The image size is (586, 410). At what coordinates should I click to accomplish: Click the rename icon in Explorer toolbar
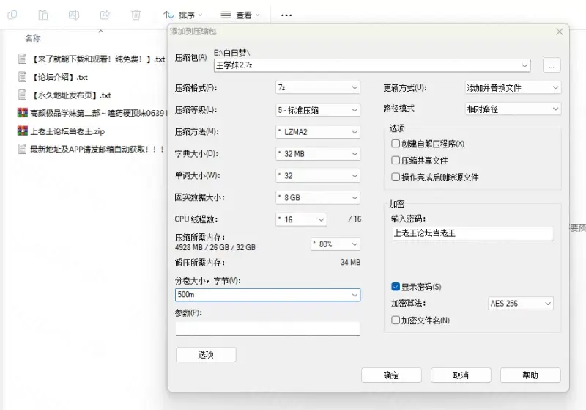coord(74,15)
